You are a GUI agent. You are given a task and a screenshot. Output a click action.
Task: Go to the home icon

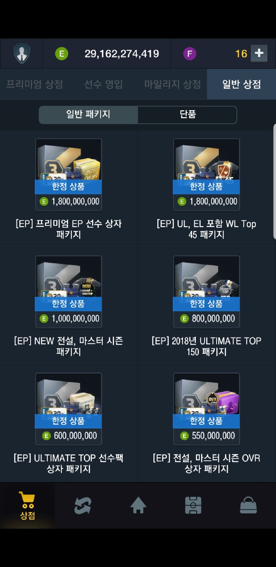point(138,505)
